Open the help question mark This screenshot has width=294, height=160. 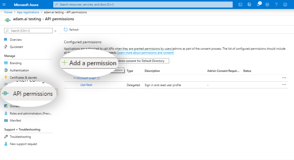[276, 4]
